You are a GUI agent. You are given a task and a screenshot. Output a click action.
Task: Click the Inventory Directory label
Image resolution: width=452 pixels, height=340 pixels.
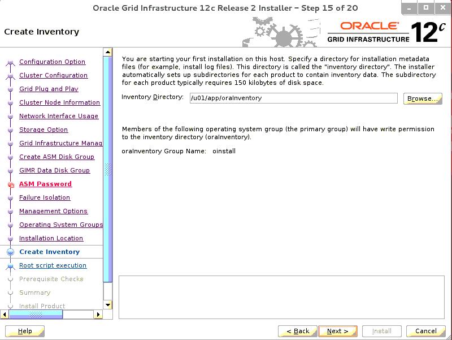click(153, 97)
